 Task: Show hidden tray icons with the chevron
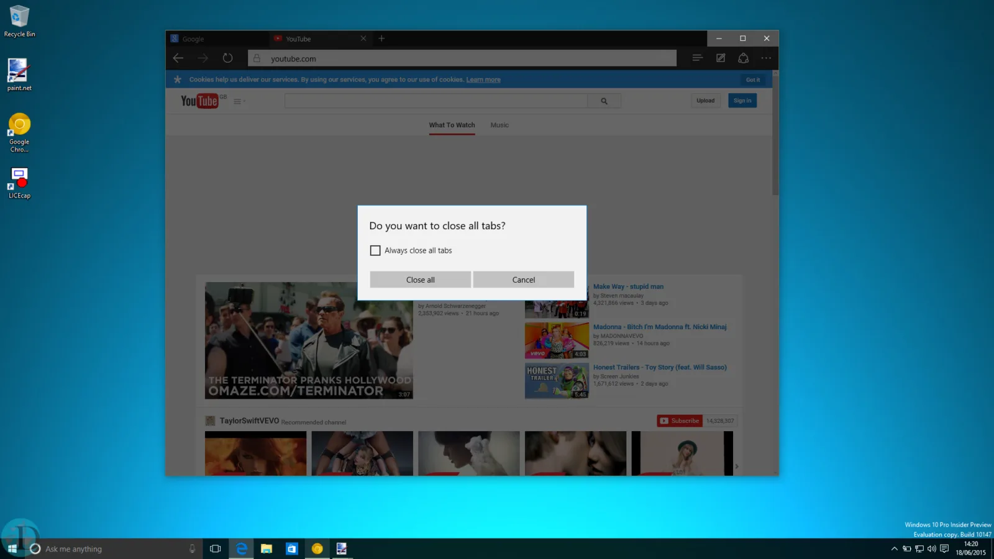(895, 548)
